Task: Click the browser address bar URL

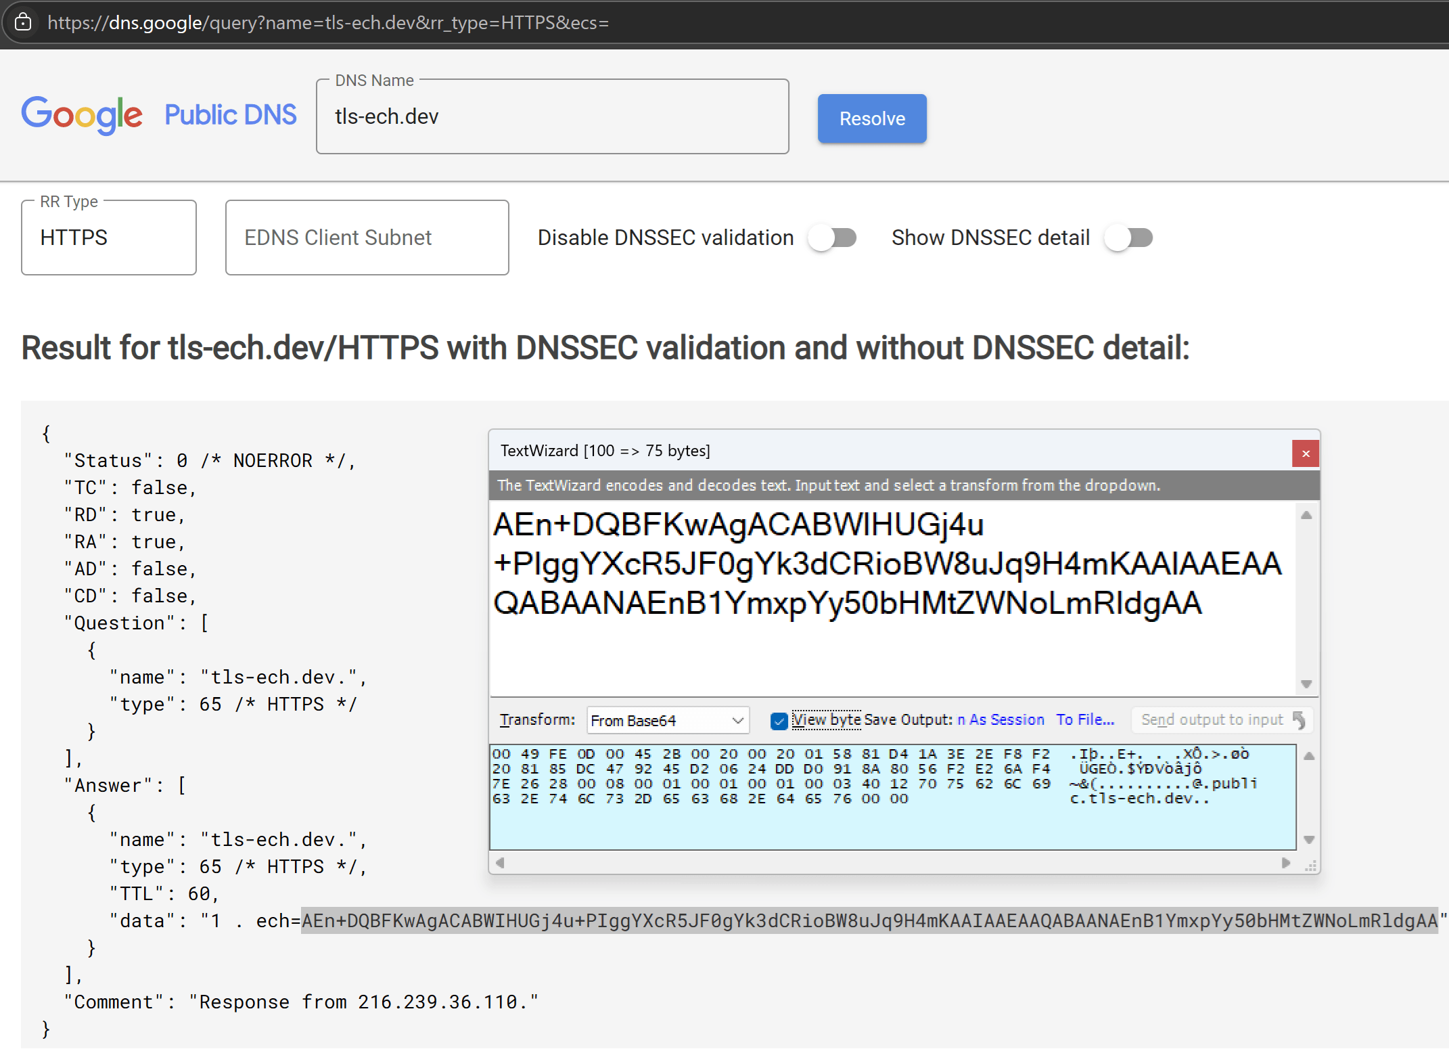Action: [x=328, y=22]
